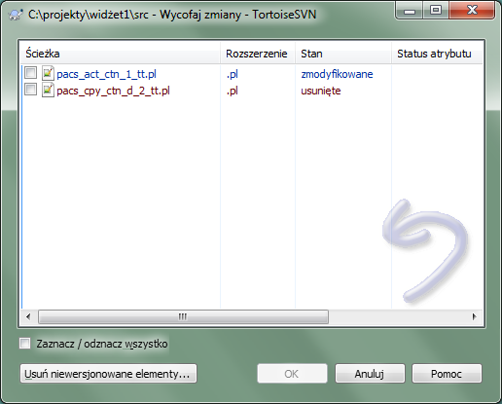
Task: Maximize the TortoiseSVN dialog window
Action: coord(436,11)
